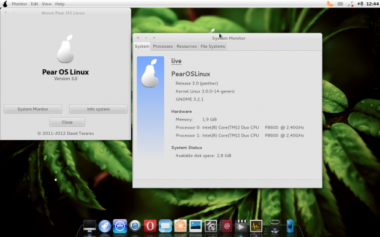
Task: Maximize the System Monitor window with plus button
Action: click(x=154, y=38)
